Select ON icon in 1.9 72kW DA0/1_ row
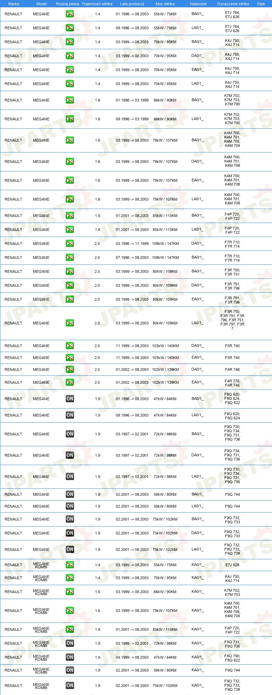 (x=70, y=455)
